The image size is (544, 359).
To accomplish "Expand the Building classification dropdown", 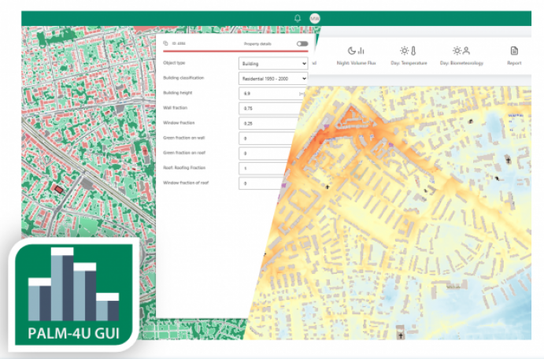I will [272, 78].
